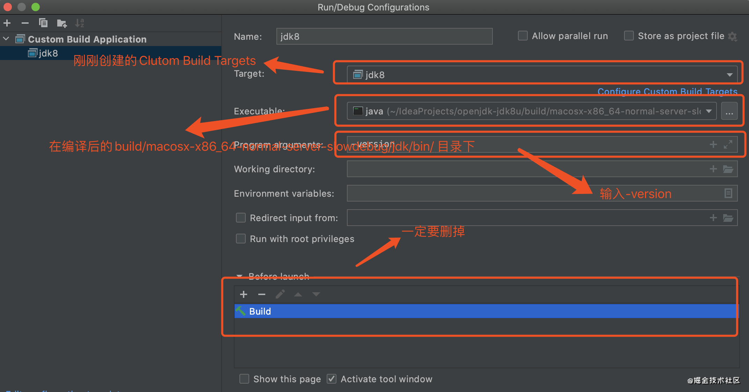
Task: Uncheck Activate tool window checkbox
Action: coord(332,379)
